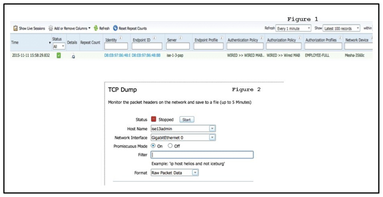Open the Refresh Every 1 minute dropdown

coord(293,29)
